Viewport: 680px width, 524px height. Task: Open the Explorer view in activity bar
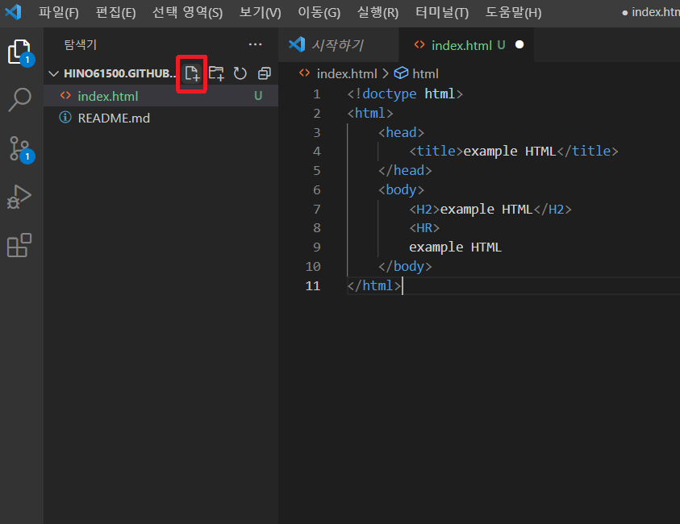[x=19, y=52]
